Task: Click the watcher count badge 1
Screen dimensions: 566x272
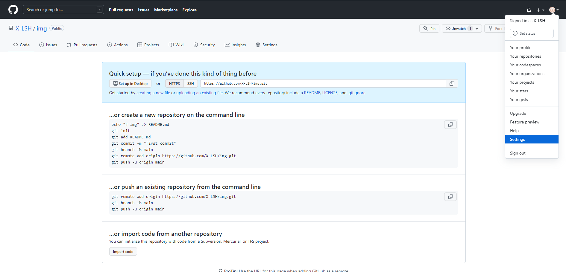Action: click(470, 29)
